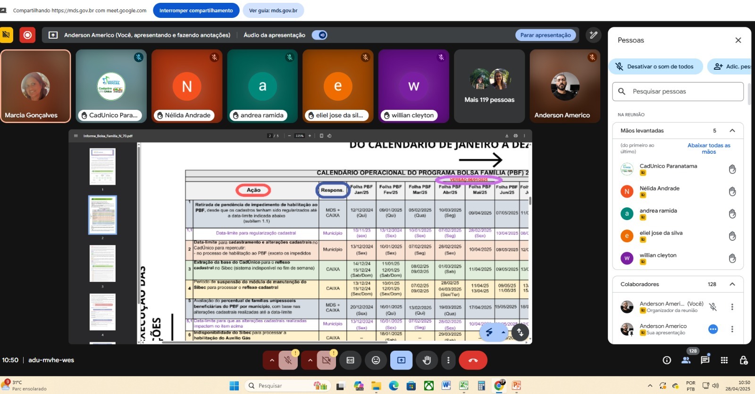Open File Explorer in the Windows taskbar
Screen dimensions: 755x394
pos(376,386)
